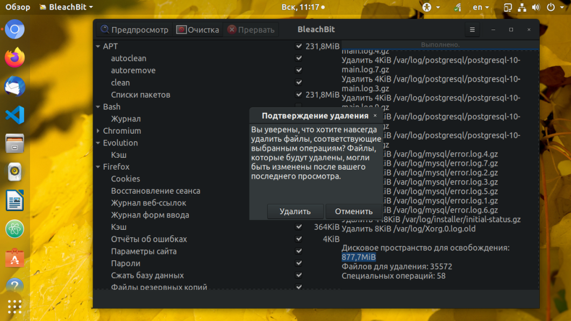Toggle the Firefox Пароли checkbox
571x321 pixels.
coord(299,264)
